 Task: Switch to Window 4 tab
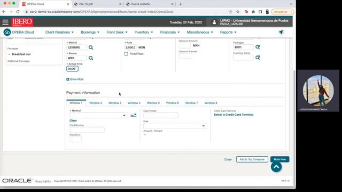[x=134, y=103]
